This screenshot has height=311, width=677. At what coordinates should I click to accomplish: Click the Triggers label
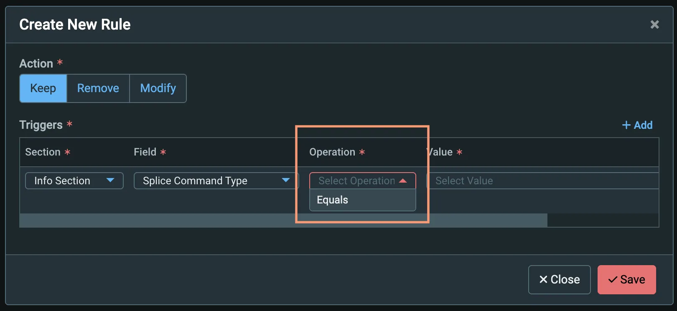[41, 125]
